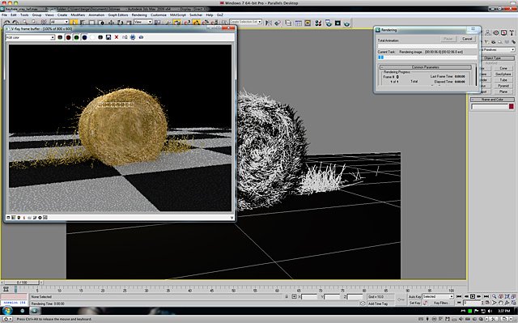Collapse the Common Parameters rollout

point(426,67)
